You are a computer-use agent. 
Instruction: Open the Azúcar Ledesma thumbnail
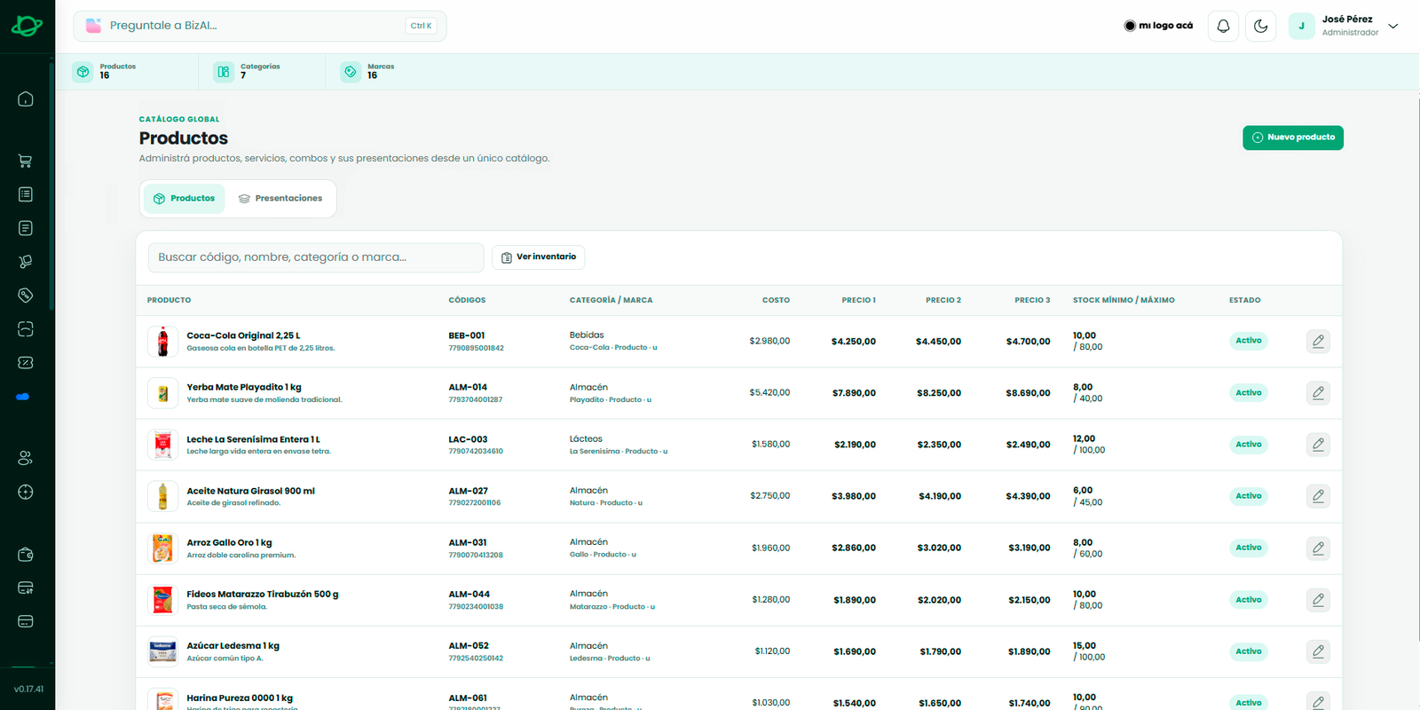[162, 651]
